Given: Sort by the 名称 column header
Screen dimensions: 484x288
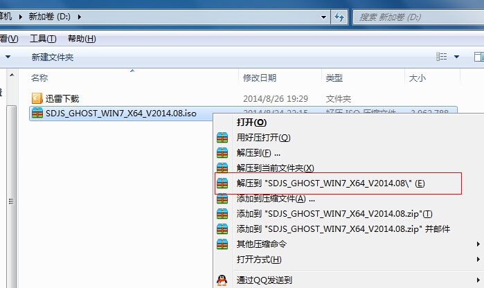Looking at the screenshot, I should point(39,78).
